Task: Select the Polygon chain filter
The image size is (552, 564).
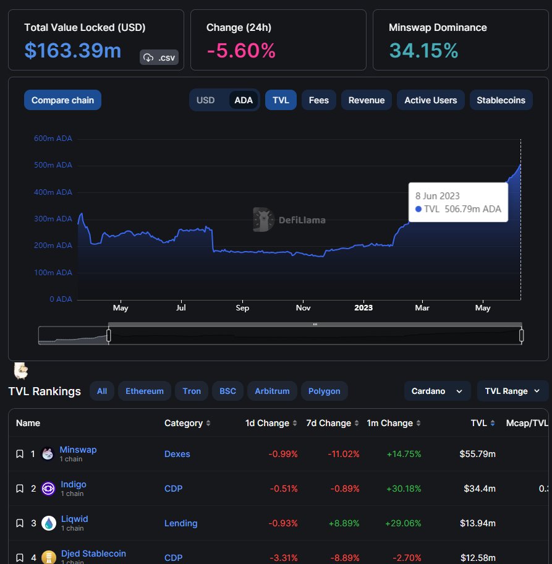Action: (x=325, y=391)
